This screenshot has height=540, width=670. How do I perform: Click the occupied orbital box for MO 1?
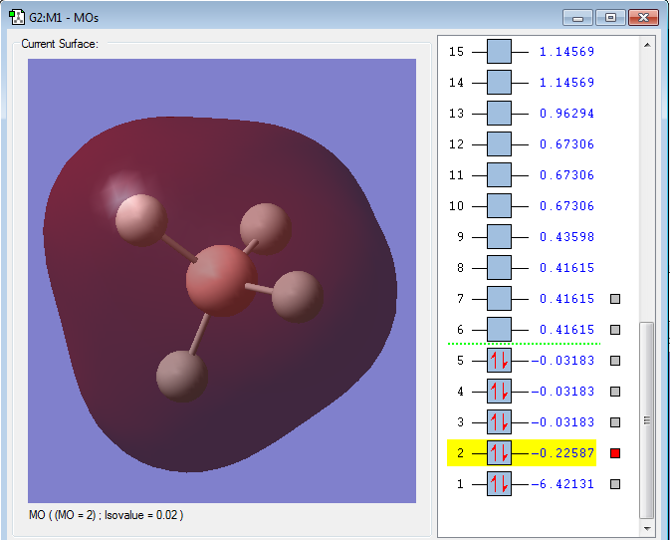pyautogui.click(x=499, y=484)
